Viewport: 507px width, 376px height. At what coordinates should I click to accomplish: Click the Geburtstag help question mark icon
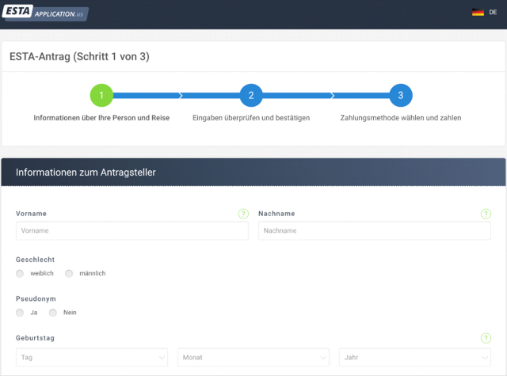pos(486,338)
